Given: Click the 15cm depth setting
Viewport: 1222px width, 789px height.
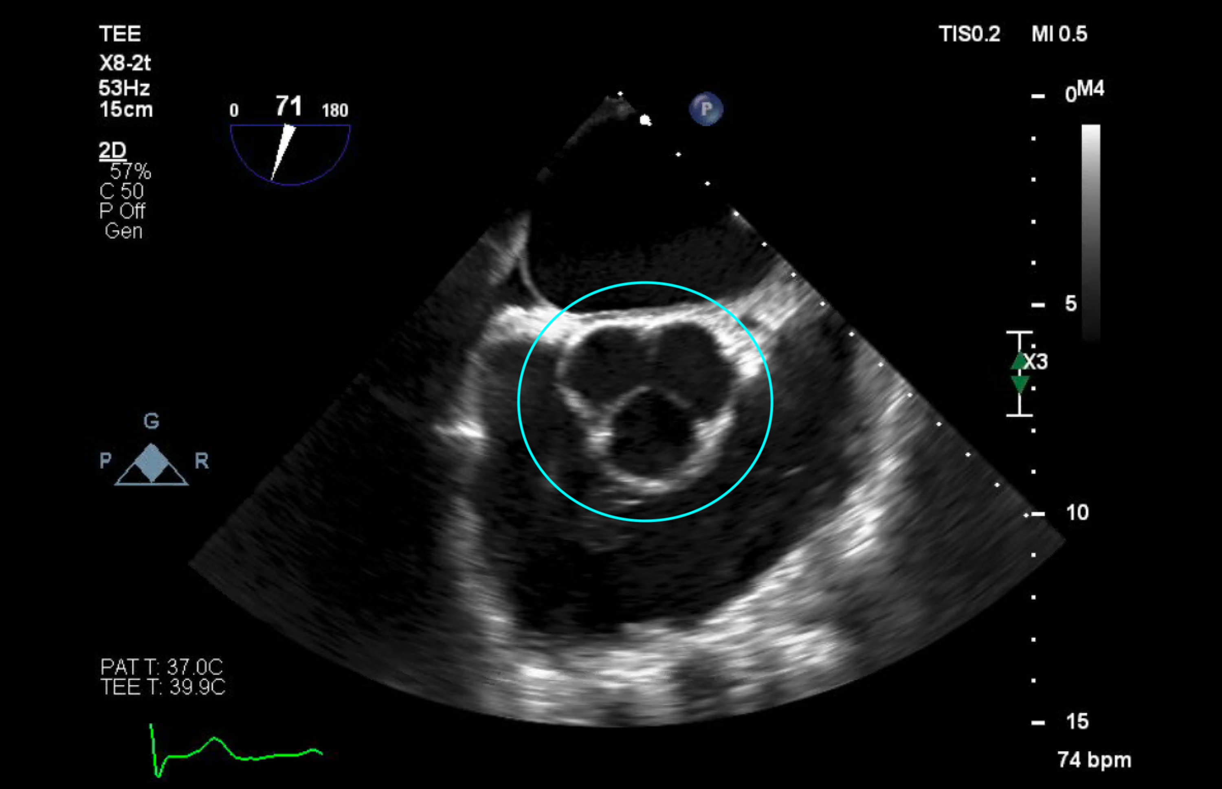Looking at the screenshot, I should click(x=126, y=110).
